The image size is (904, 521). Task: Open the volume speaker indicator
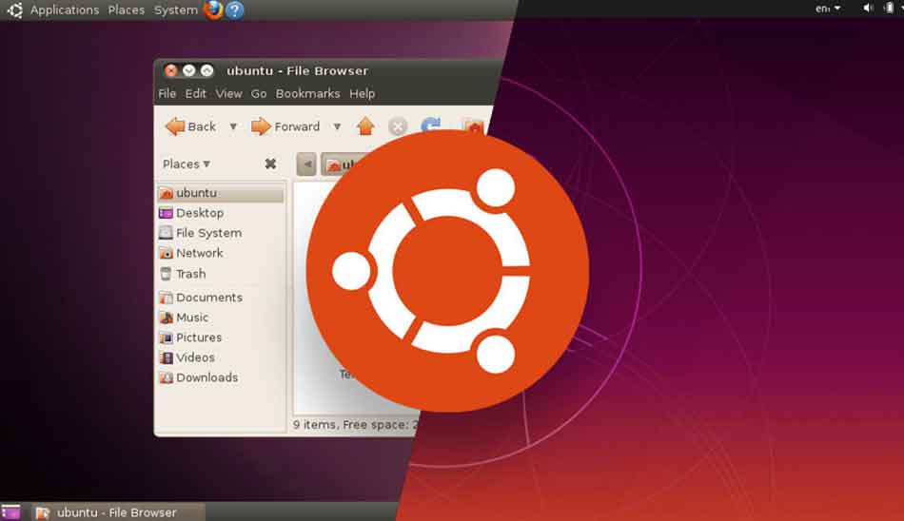(x=868, y=8)
